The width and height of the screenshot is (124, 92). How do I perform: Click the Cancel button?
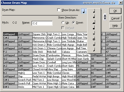(115, 18)
